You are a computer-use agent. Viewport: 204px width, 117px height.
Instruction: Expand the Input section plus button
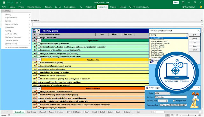click(39, 40)
